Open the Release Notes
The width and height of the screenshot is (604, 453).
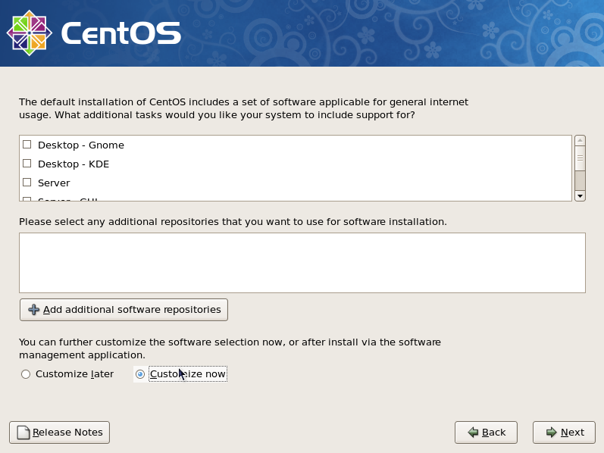[60, 433]
